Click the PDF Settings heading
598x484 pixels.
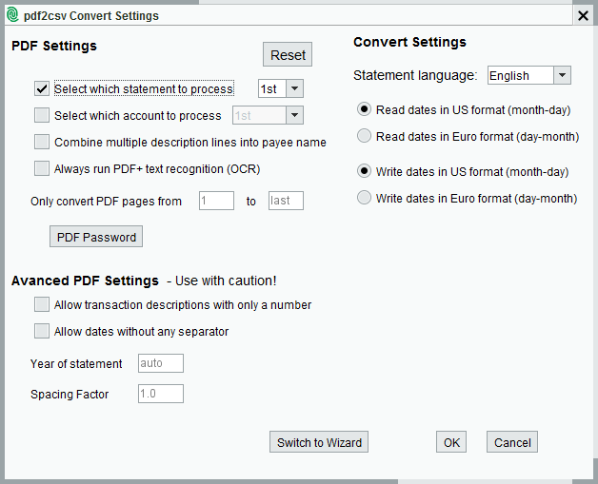(x=54, y=46)
